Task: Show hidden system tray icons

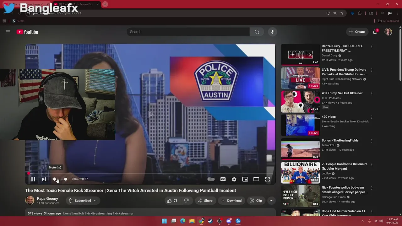Action: click(x=363, y=221)
